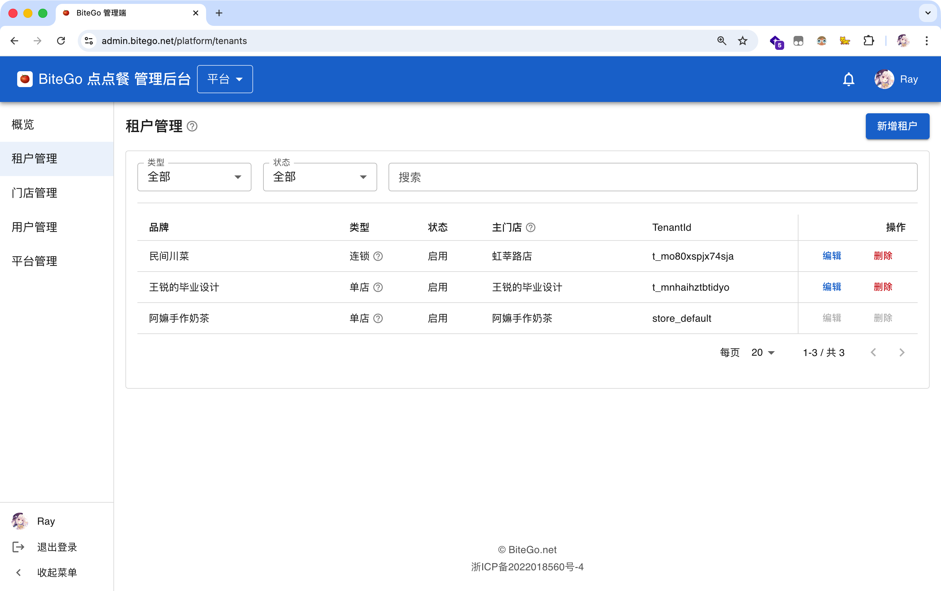This screenshot has height=591, width=941.
Task: Click help icon beside 主门店 column header
Action: coord(530,227)
